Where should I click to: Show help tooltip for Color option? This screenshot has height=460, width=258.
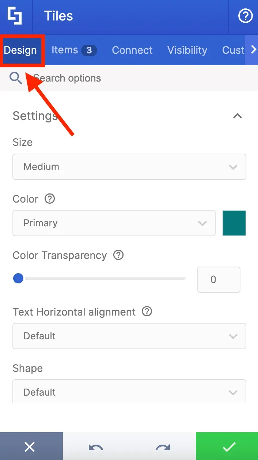point(49,199)
